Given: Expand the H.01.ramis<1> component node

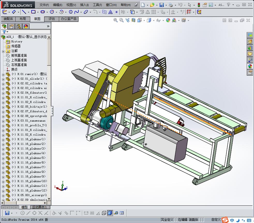Looking at the screenshot, I should pyautogui.click(x=3, y=74).
